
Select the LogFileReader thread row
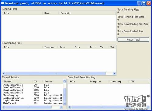(33, 100)
